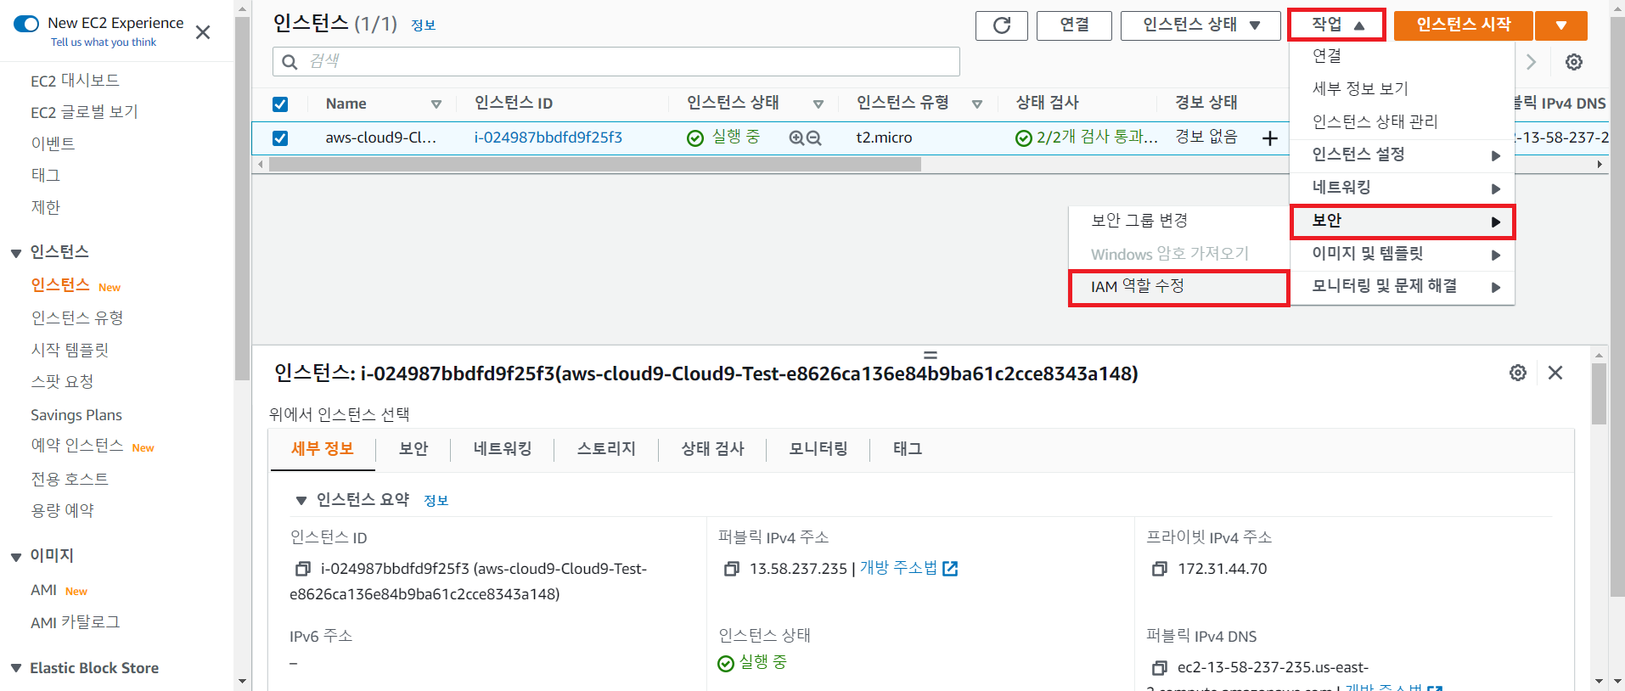Choose 보안 그룹 변경 submenu item

tap(1178, 221)
